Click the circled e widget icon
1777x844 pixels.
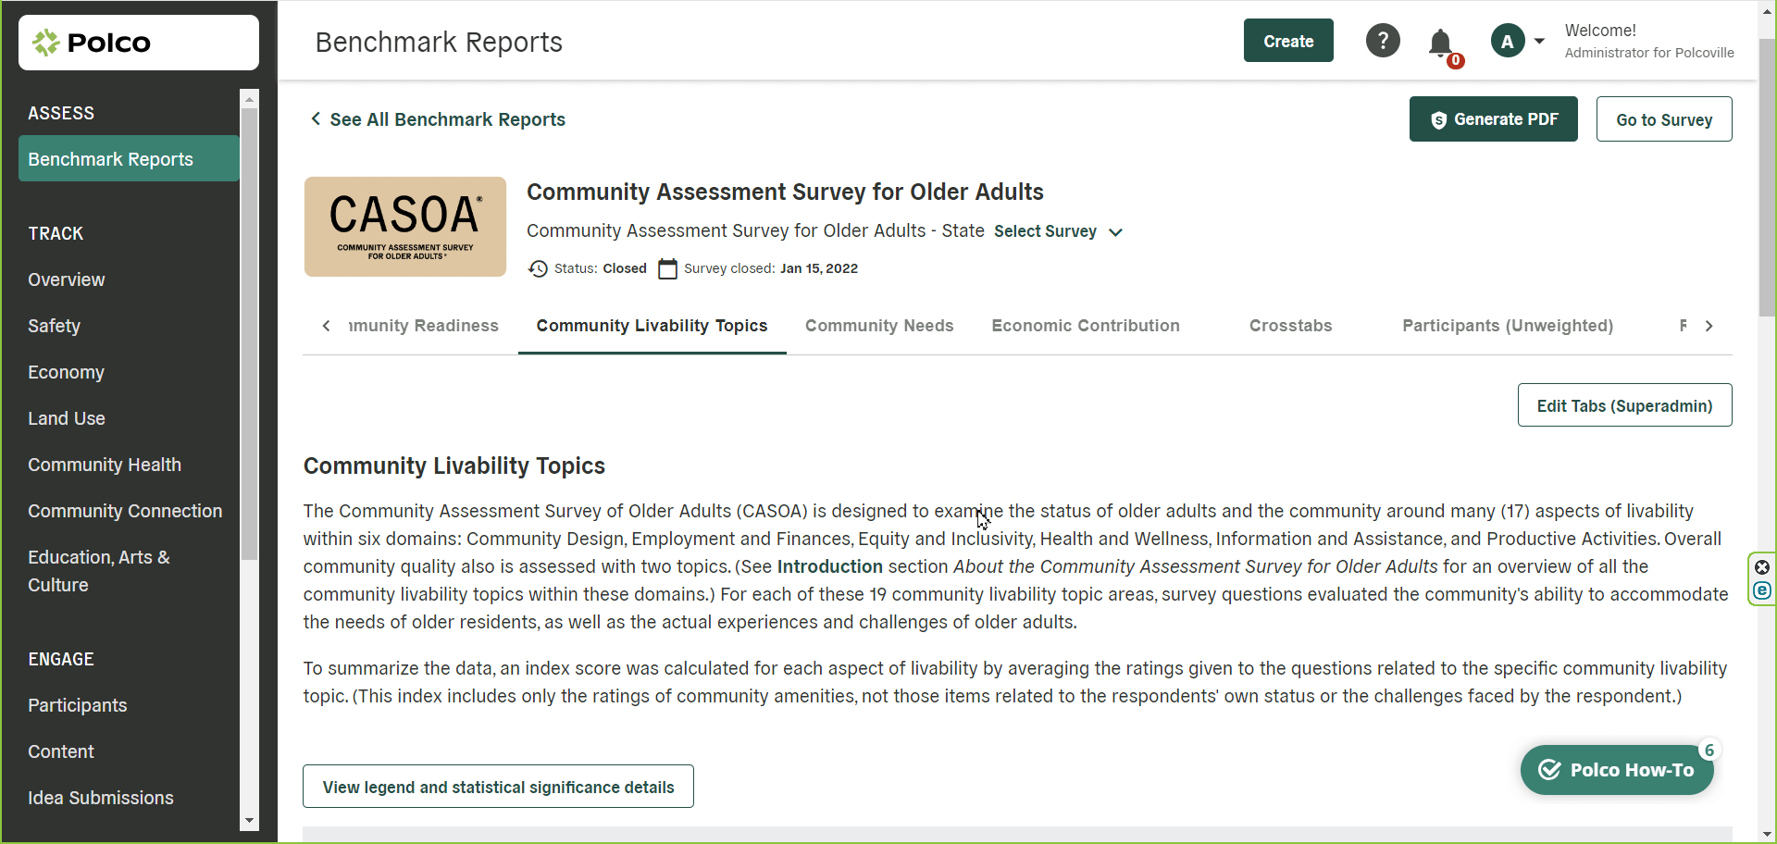tap(1762, 590)
